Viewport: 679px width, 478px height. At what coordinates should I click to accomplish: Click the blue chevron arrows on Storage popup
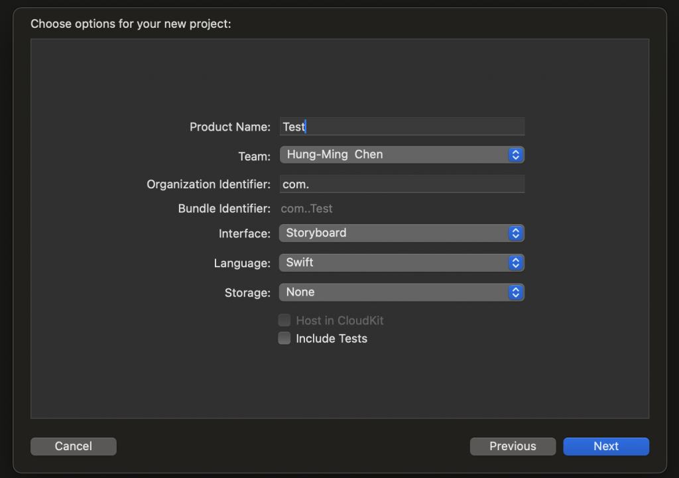[516, 292]
